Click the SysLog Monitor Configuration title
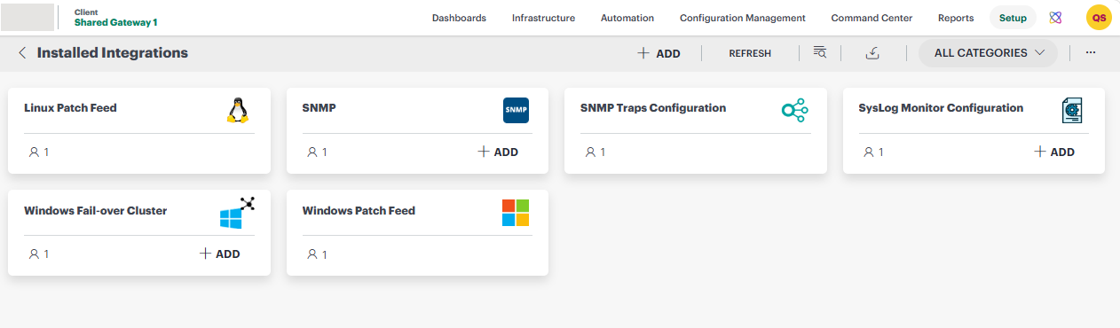1120x328 pixels. (941, 108)
